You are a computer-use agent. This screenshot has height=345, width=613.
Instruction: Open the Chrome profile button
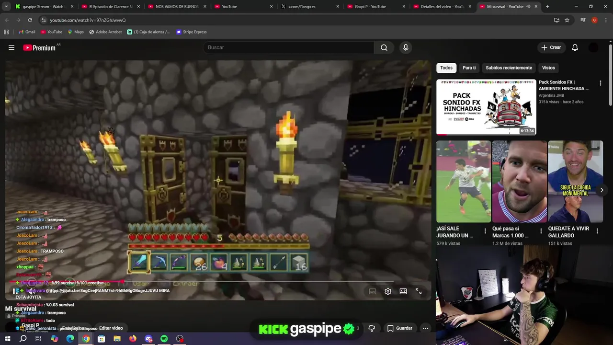coord(594,20)
